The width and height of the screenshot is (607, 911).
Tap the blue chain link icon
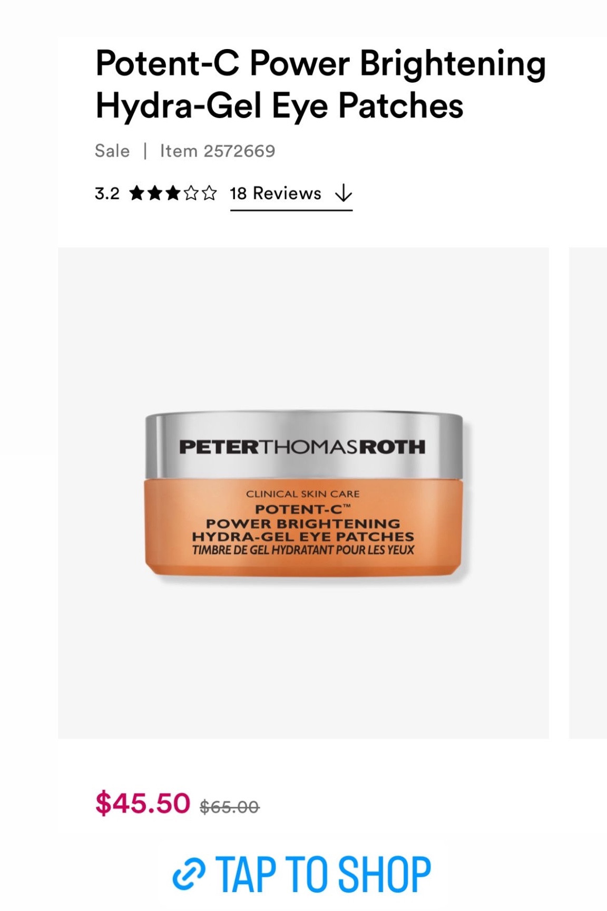click(189, 874)
